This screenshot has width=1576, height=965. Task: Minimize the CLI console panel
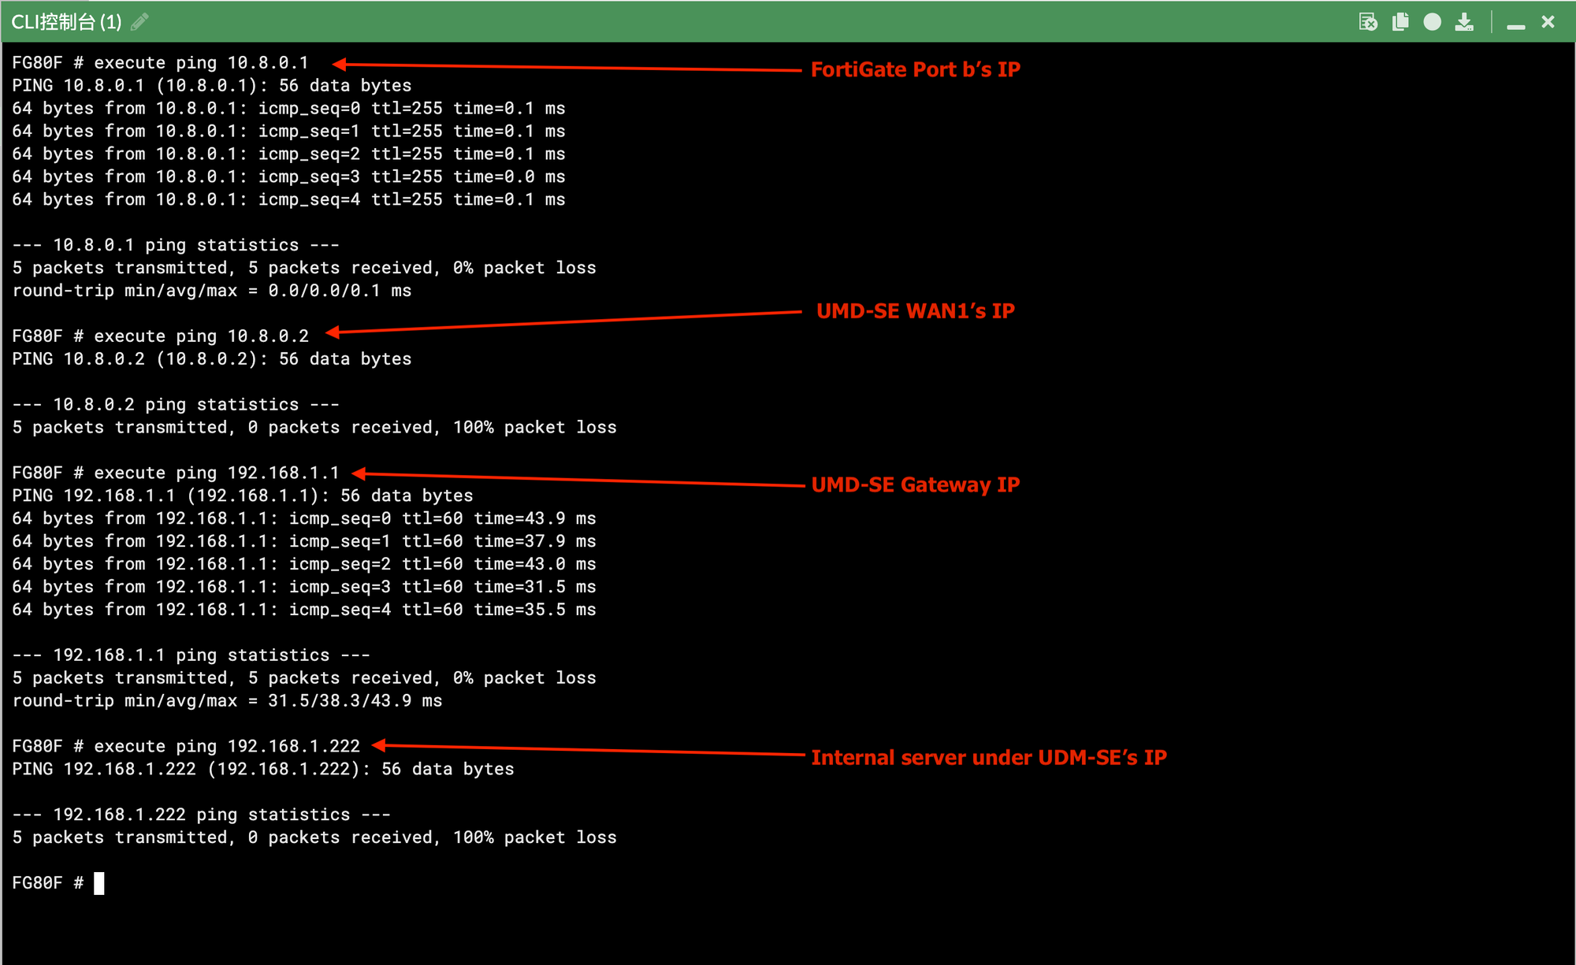(1515, 24)
